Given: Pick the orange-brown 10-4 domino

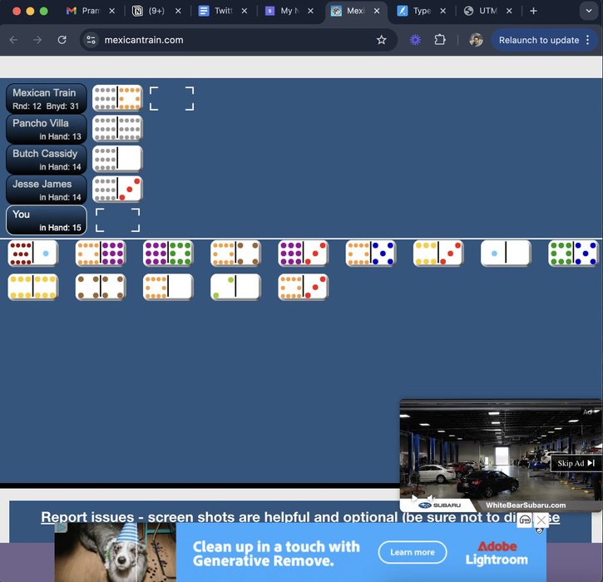Looking at the screenshot, I should click(235, 254).
